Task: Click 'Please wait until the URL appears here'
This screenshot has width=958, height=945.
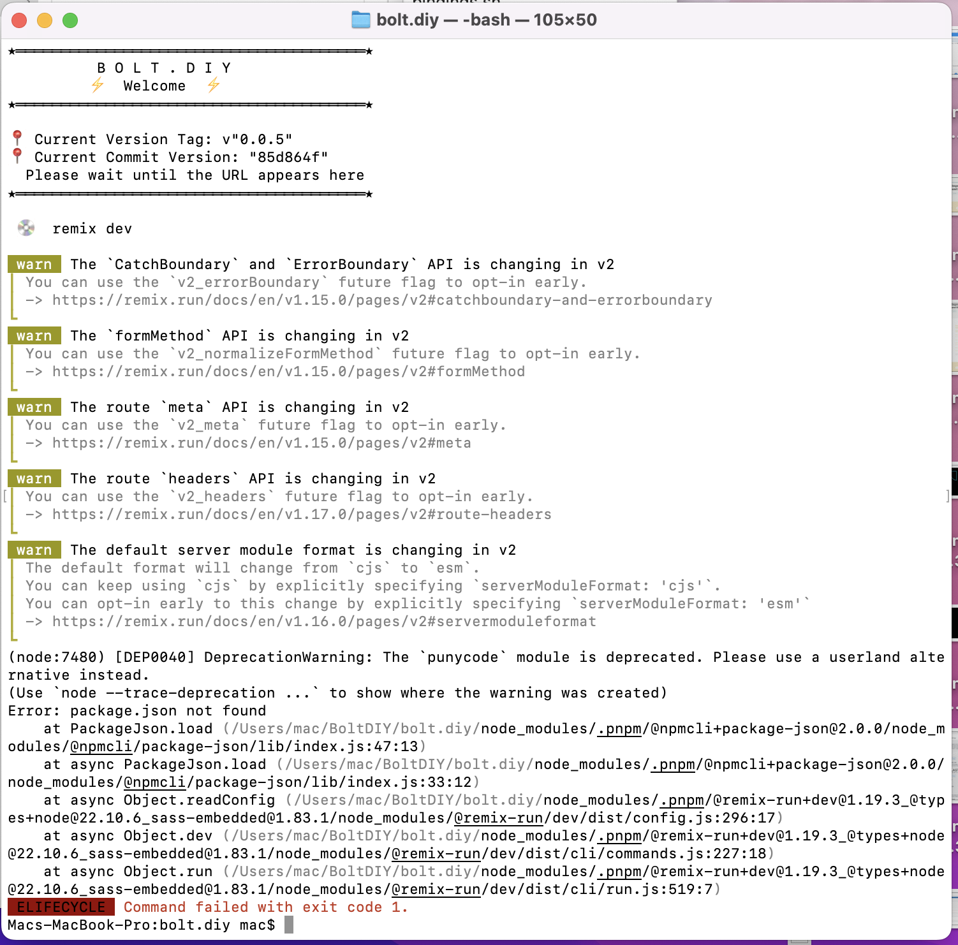Action: (195, 175)
